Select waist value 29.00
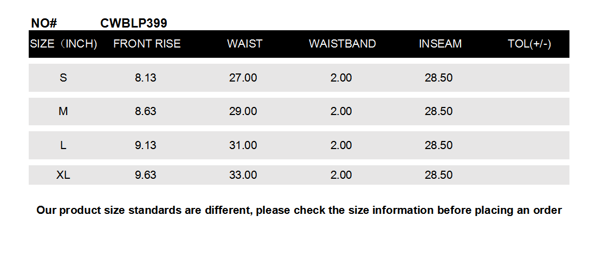Image resolution: width=596 pixels, height=256 pixels. pyautogui.click(x=243, y=111)
